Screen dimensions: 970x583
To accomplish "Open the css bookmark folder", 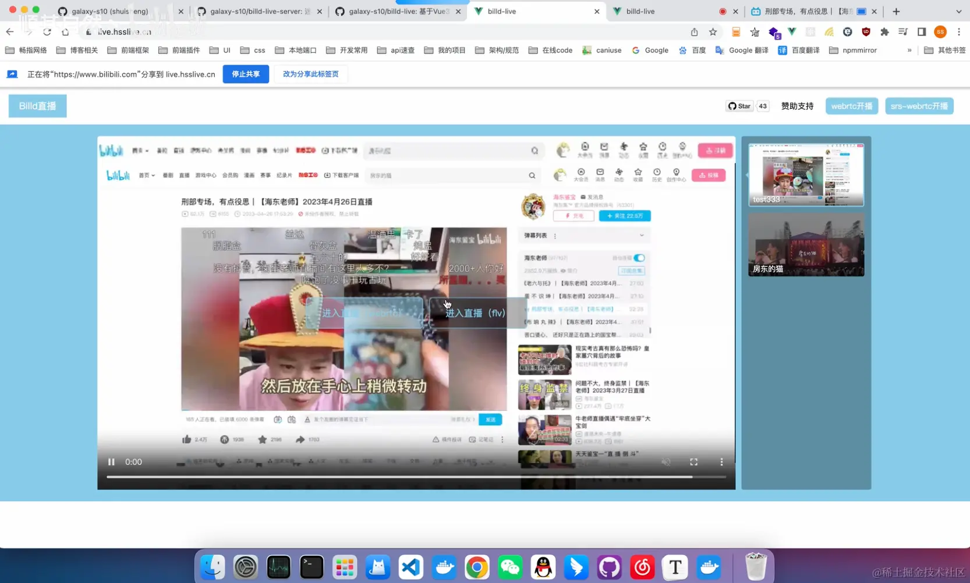I will pos(253,50).
